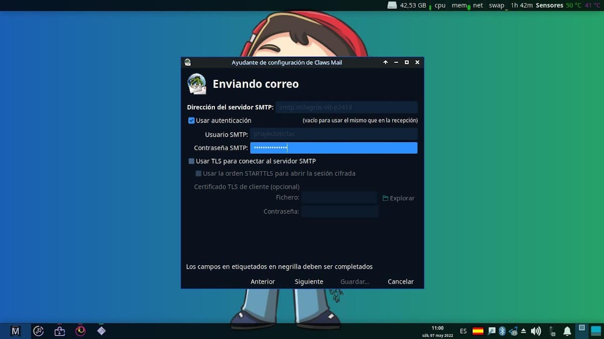This screenshot has height=339, width=604.
Task: Click the Contraseña SMTP password field
Action: click(x=334, y=148)
